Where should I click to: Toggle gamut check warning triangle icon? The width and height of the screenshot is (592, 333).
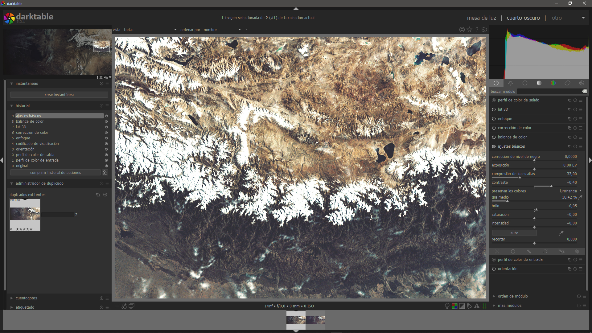(x=477, y=306)
